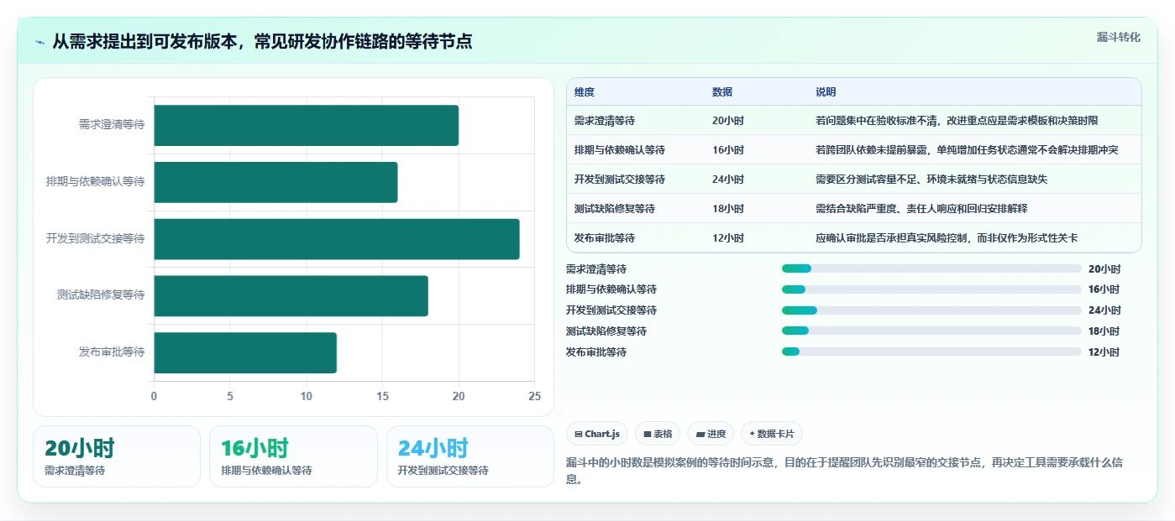Click the description starting 需要区分测试容量不足

pos(931,180)
